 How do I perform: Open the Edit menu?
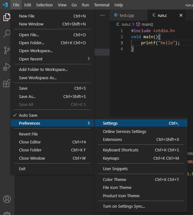click(x=28, y=5)
